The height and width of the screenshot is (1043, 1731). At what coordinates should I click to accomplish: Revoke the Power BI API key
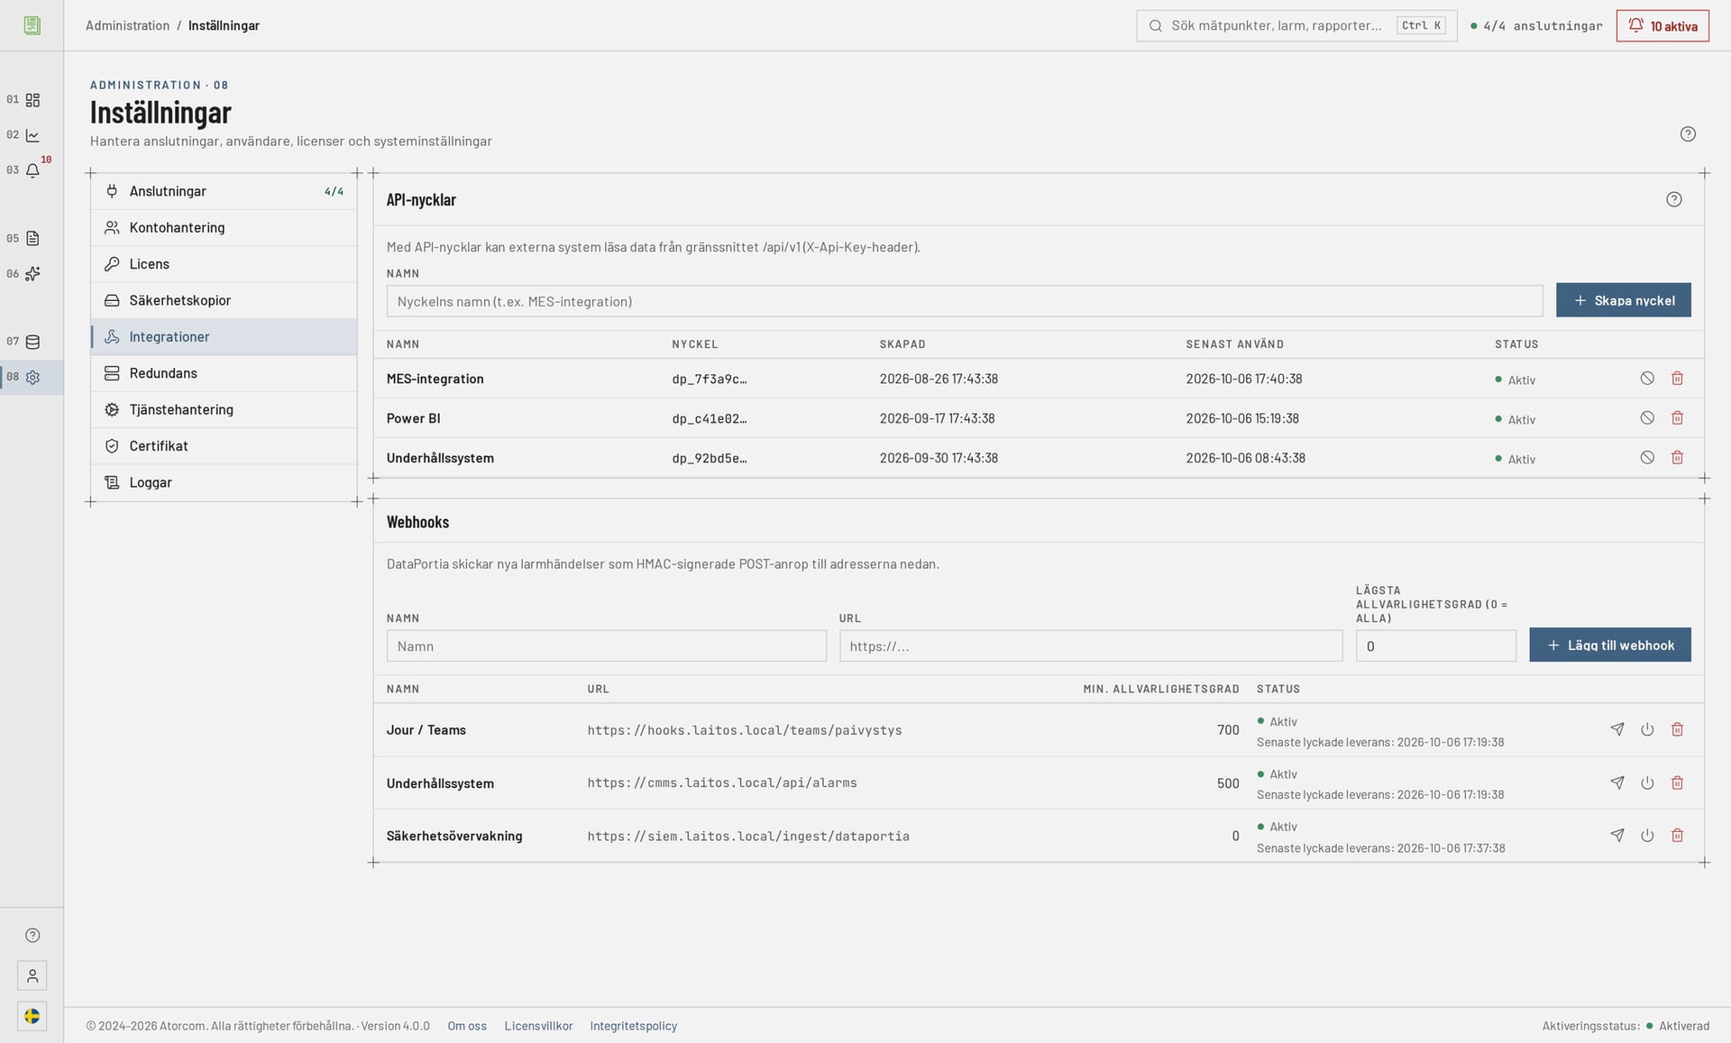(x=1647, y=418)
